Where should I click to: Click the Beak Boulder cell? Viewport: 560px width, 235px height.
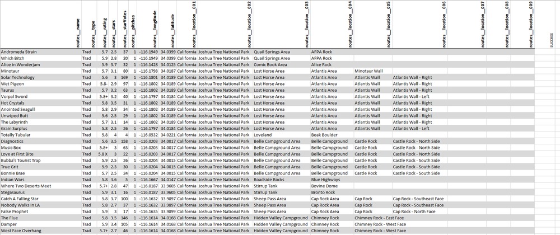click(x=332, y=135)
